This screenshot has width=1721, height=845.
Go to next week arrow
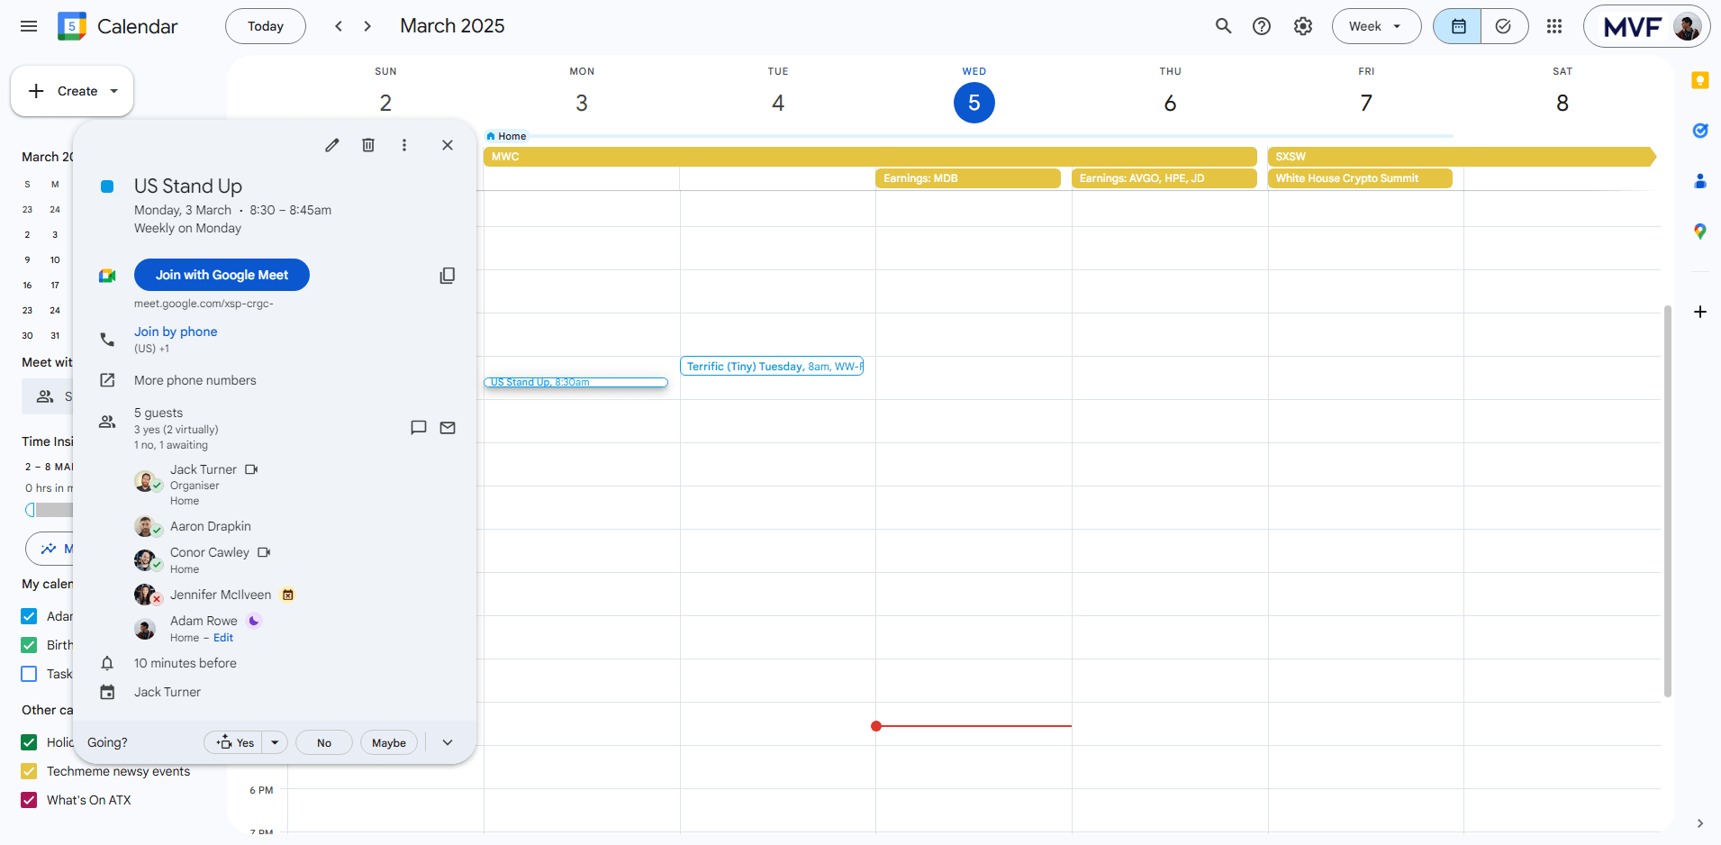coord(367,26)
